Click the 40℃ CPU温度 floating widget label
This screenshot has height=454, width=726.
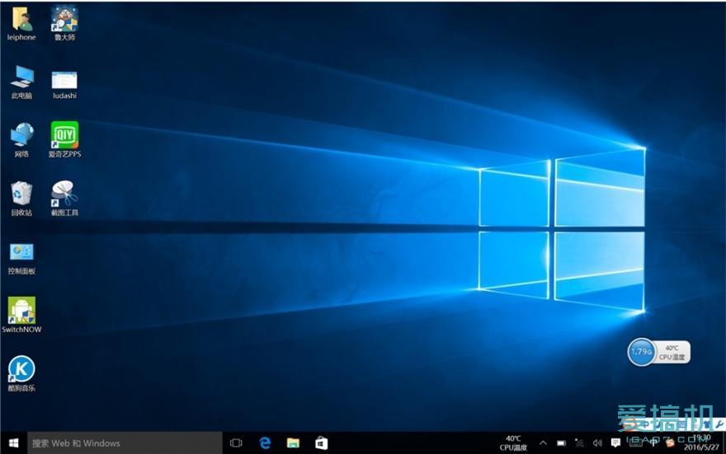pos(672,353)
